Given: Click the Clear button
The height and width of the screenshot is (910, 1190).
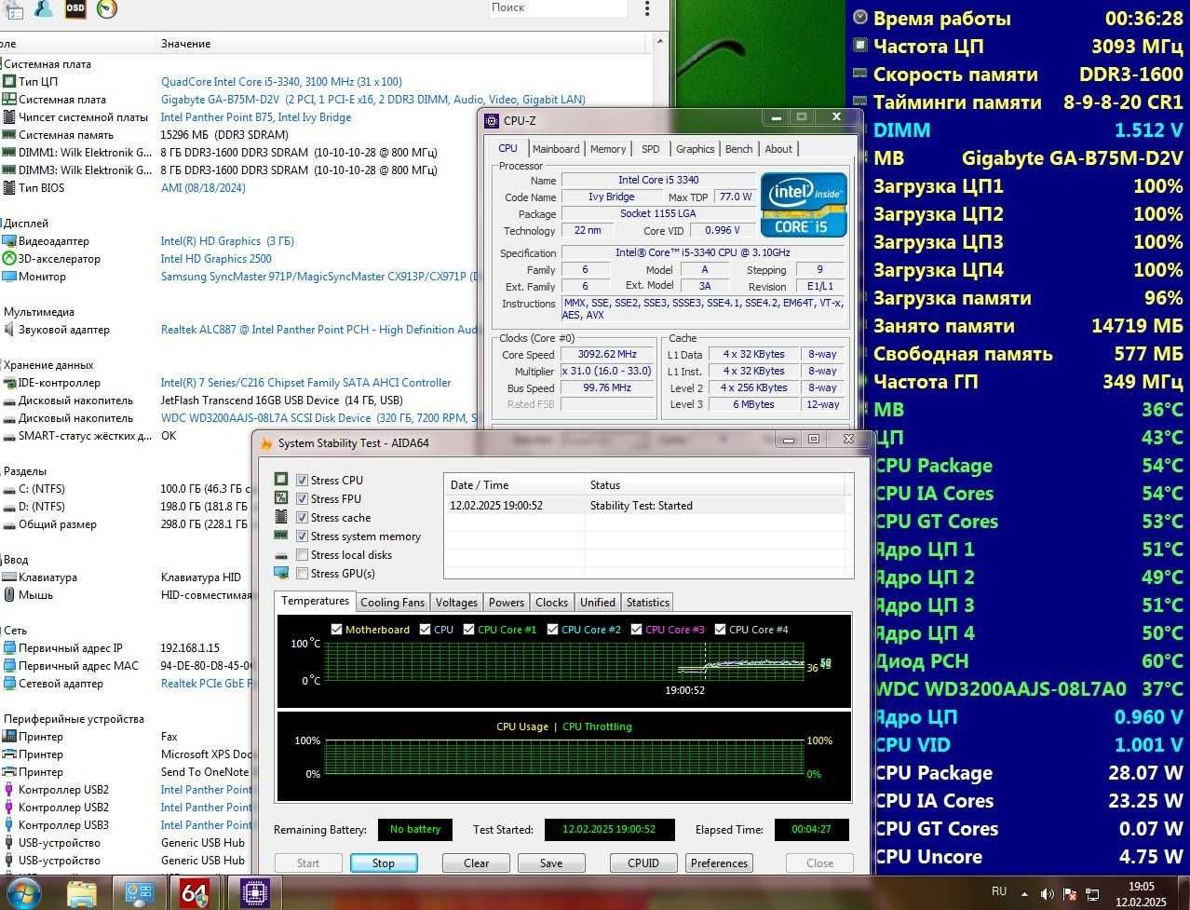Looking at the screenshot, I should pos(477,863).
